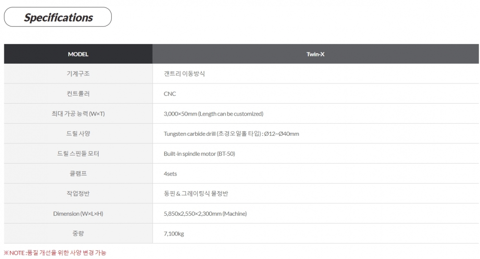The image size is (480, 259).
Task: Click the 최대 가공 능력 (W×T) label
Action: pos(78,114)
